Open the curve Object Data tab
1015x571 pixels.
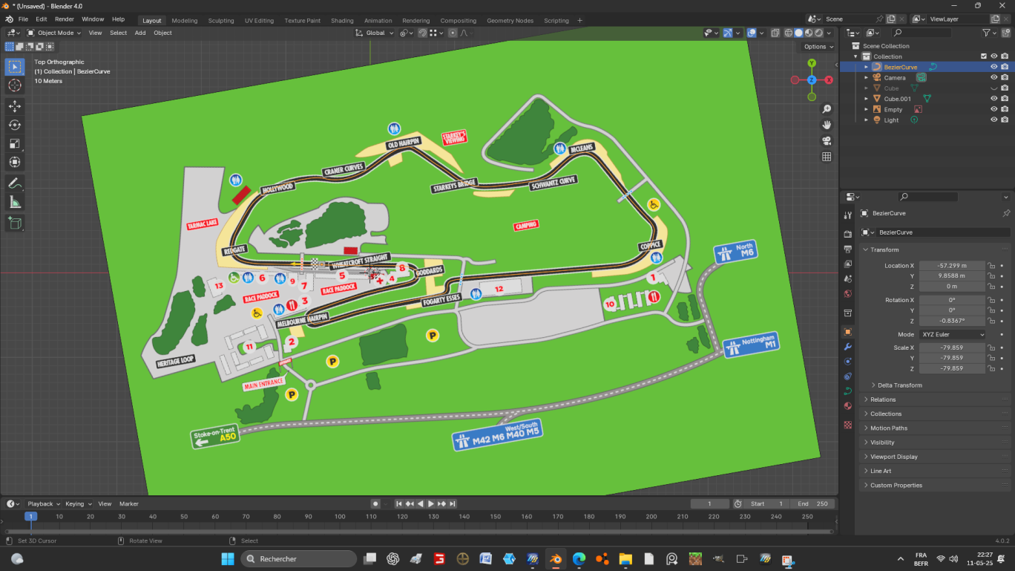tap(848, 391)
